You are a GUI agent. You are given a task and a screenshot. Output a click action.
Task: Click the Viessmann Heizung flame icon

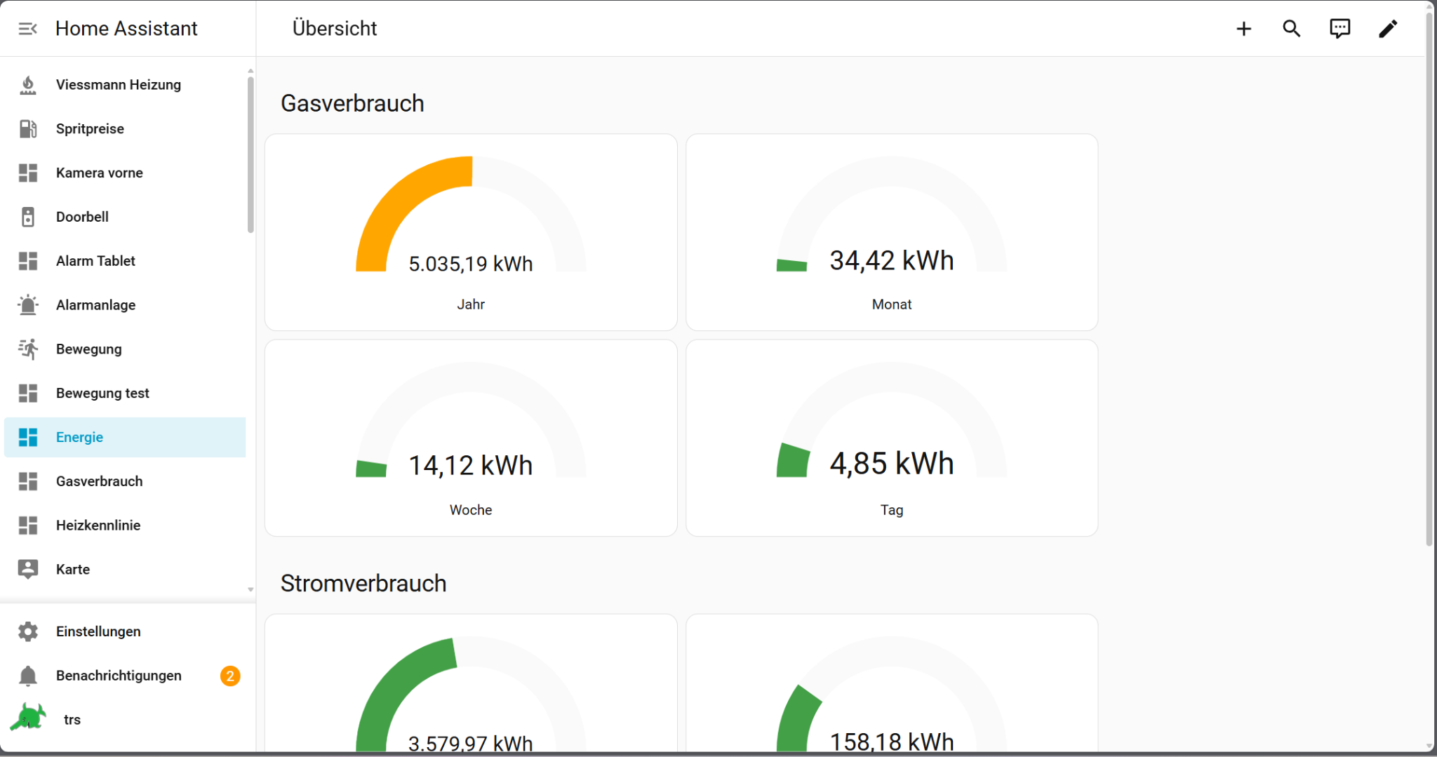tap(28, 85)
